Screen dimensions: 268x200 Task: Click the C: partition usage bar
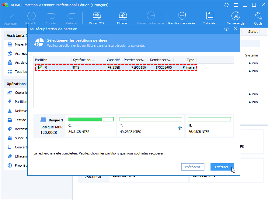(x=91, y=119)
